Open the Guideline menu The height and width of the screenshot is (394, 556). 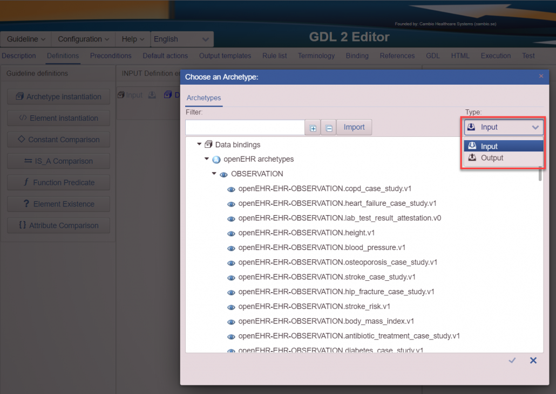(x=25, y=39)
